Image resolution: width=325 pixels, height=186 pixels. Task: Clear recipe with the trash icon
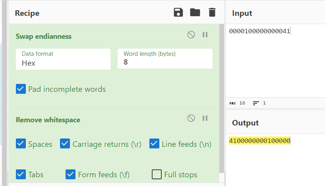[x=212, y=12]
